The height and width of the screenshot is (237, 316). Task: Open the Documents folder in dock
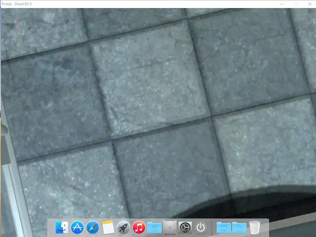click(x=239, y=228)
